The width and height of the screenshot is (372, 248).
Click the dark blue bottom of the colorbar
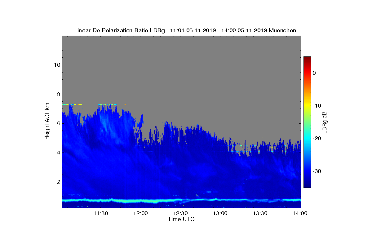pos(307,185)
